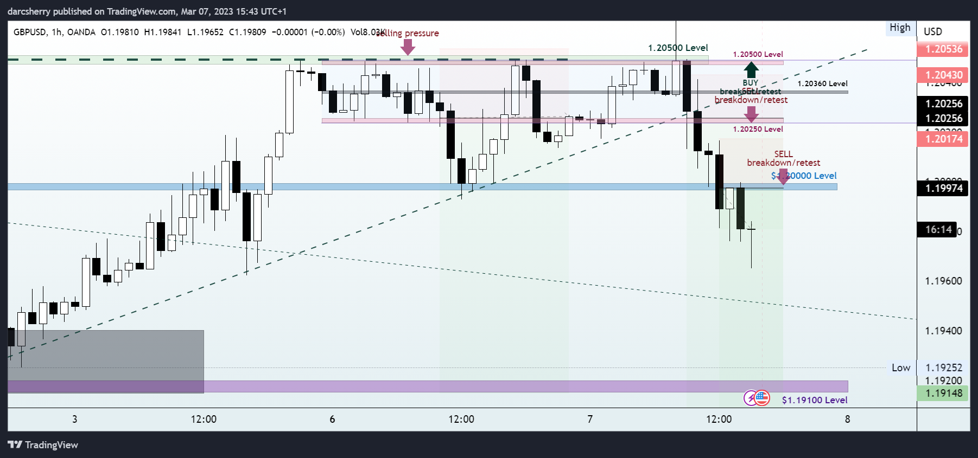
Task: Click 12:00 between dates 7 and 8
Action: (719, 419)
